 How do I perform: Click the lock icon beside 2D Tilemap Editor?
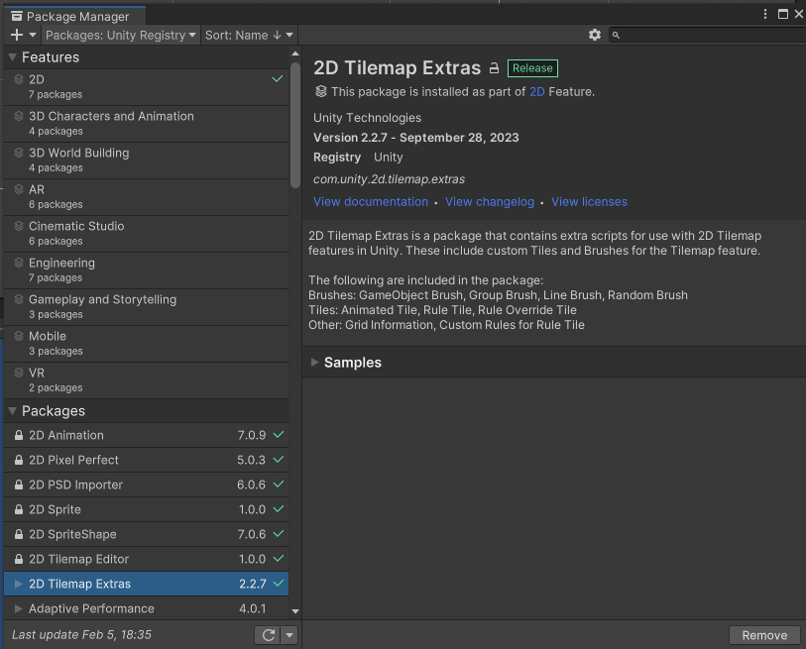pyautogui.click(x=19, y=559)
